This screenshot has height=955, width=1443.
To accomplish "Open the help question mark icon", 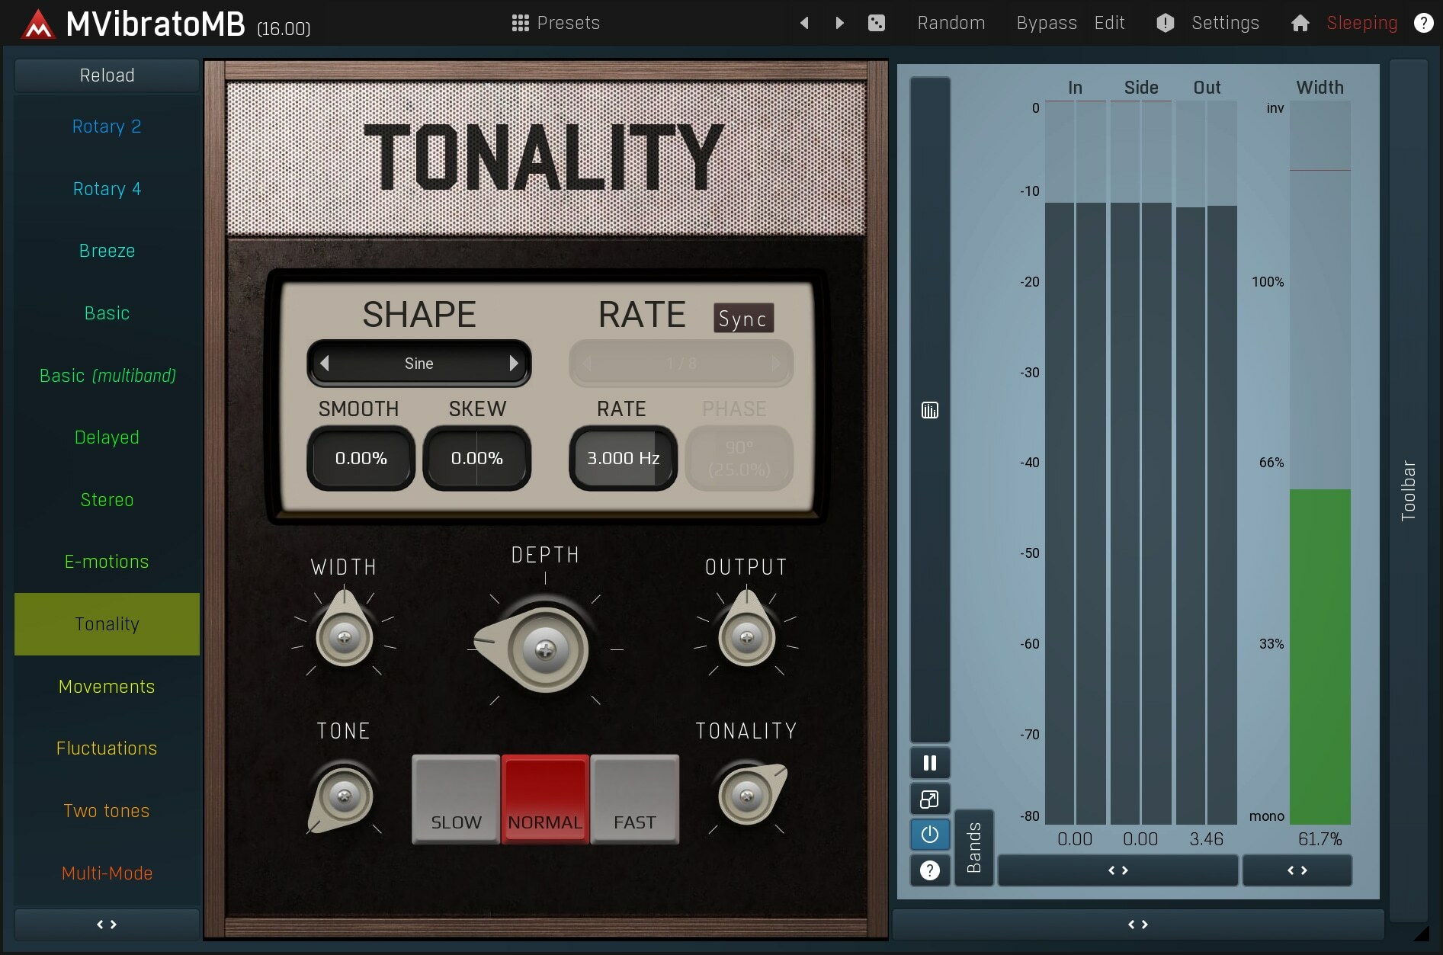I will point(1423,23).
